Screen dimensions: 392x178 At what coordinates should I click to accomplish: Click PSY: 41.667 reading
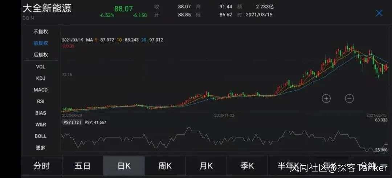(x=95, y=122)
